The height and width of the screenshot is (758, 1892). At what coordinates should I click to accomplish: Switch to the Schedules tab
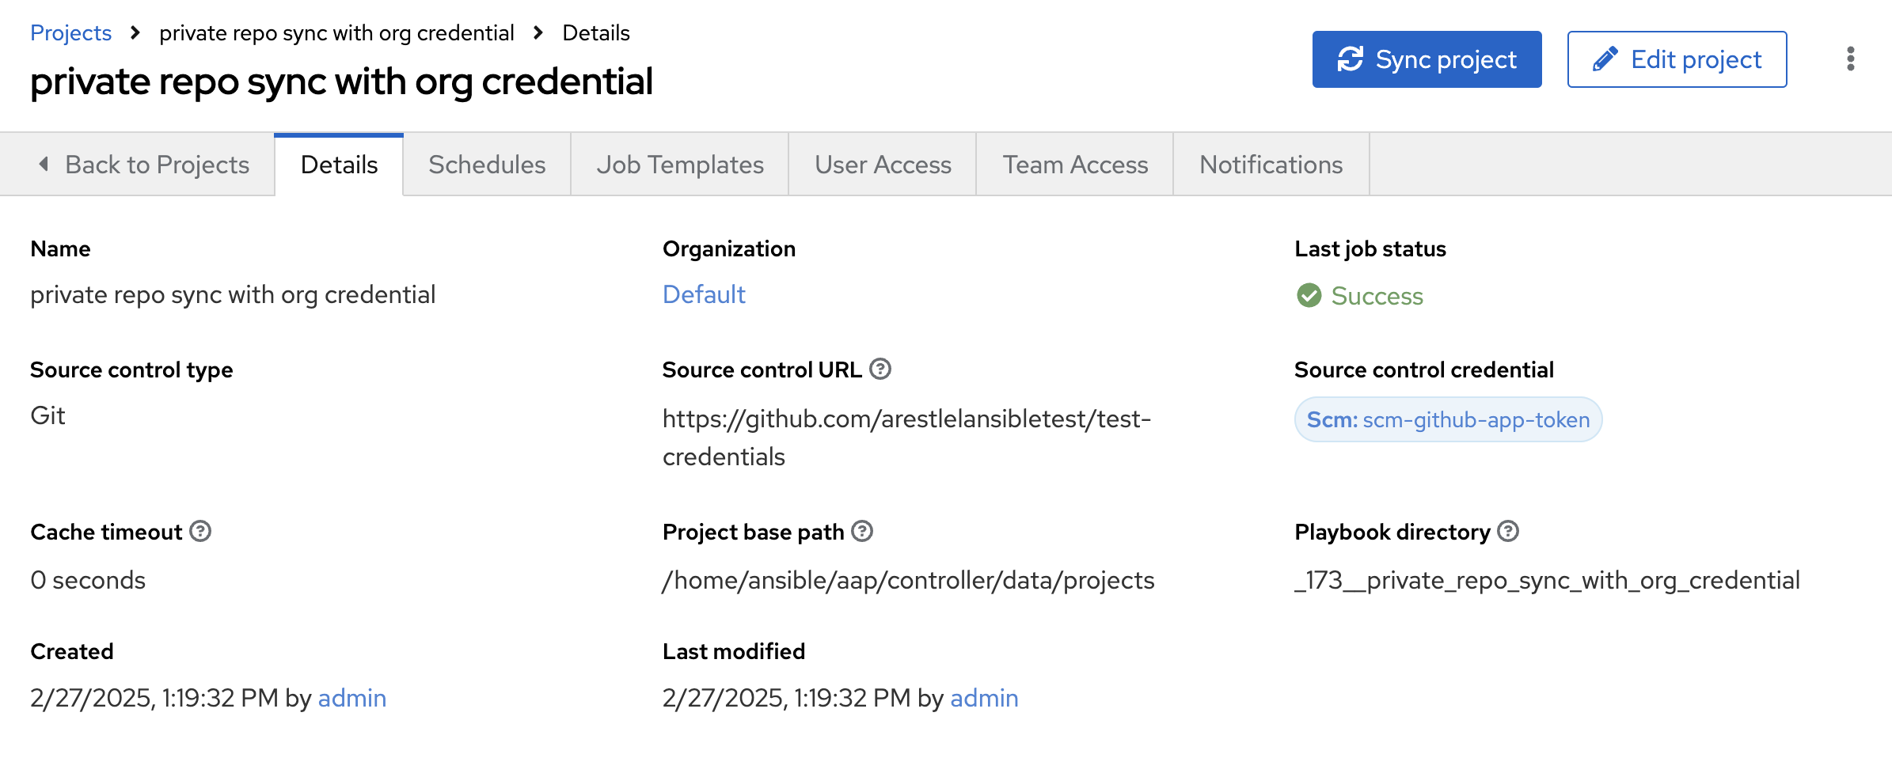click(x=487, y=165)
